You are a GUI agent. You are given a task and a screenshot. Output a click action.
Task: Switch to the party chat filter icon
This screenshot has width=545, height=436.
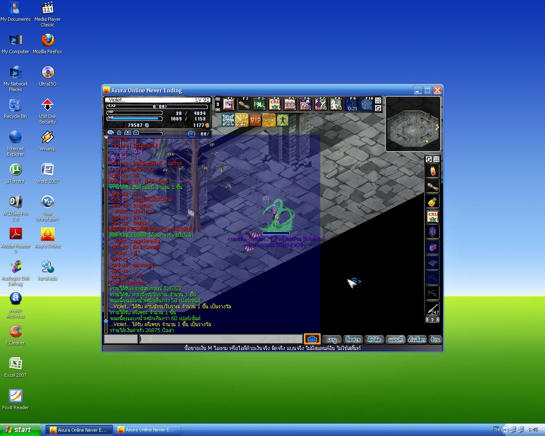tap(127, 133)
